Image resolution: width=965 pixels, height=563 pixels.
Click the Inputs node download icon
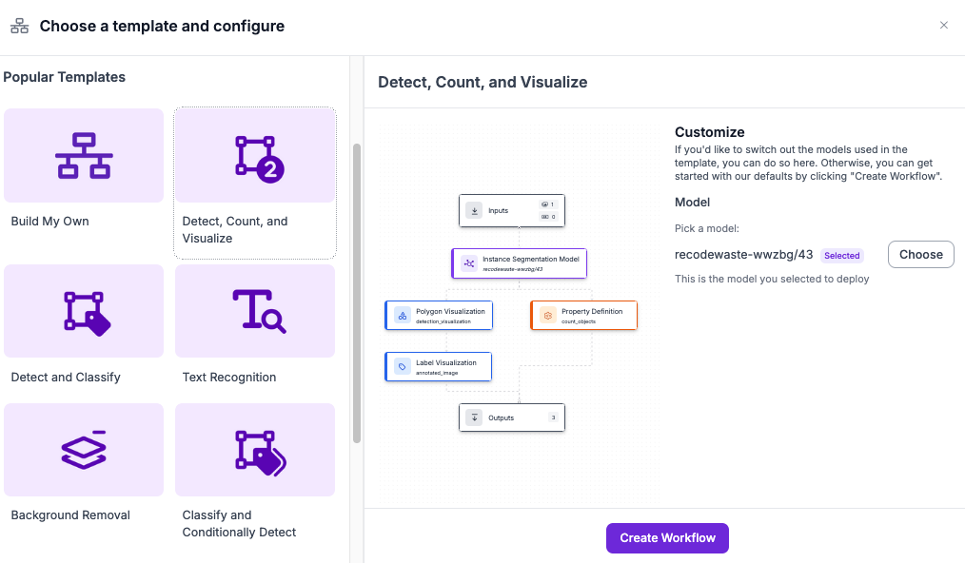[x=473, y=211]
